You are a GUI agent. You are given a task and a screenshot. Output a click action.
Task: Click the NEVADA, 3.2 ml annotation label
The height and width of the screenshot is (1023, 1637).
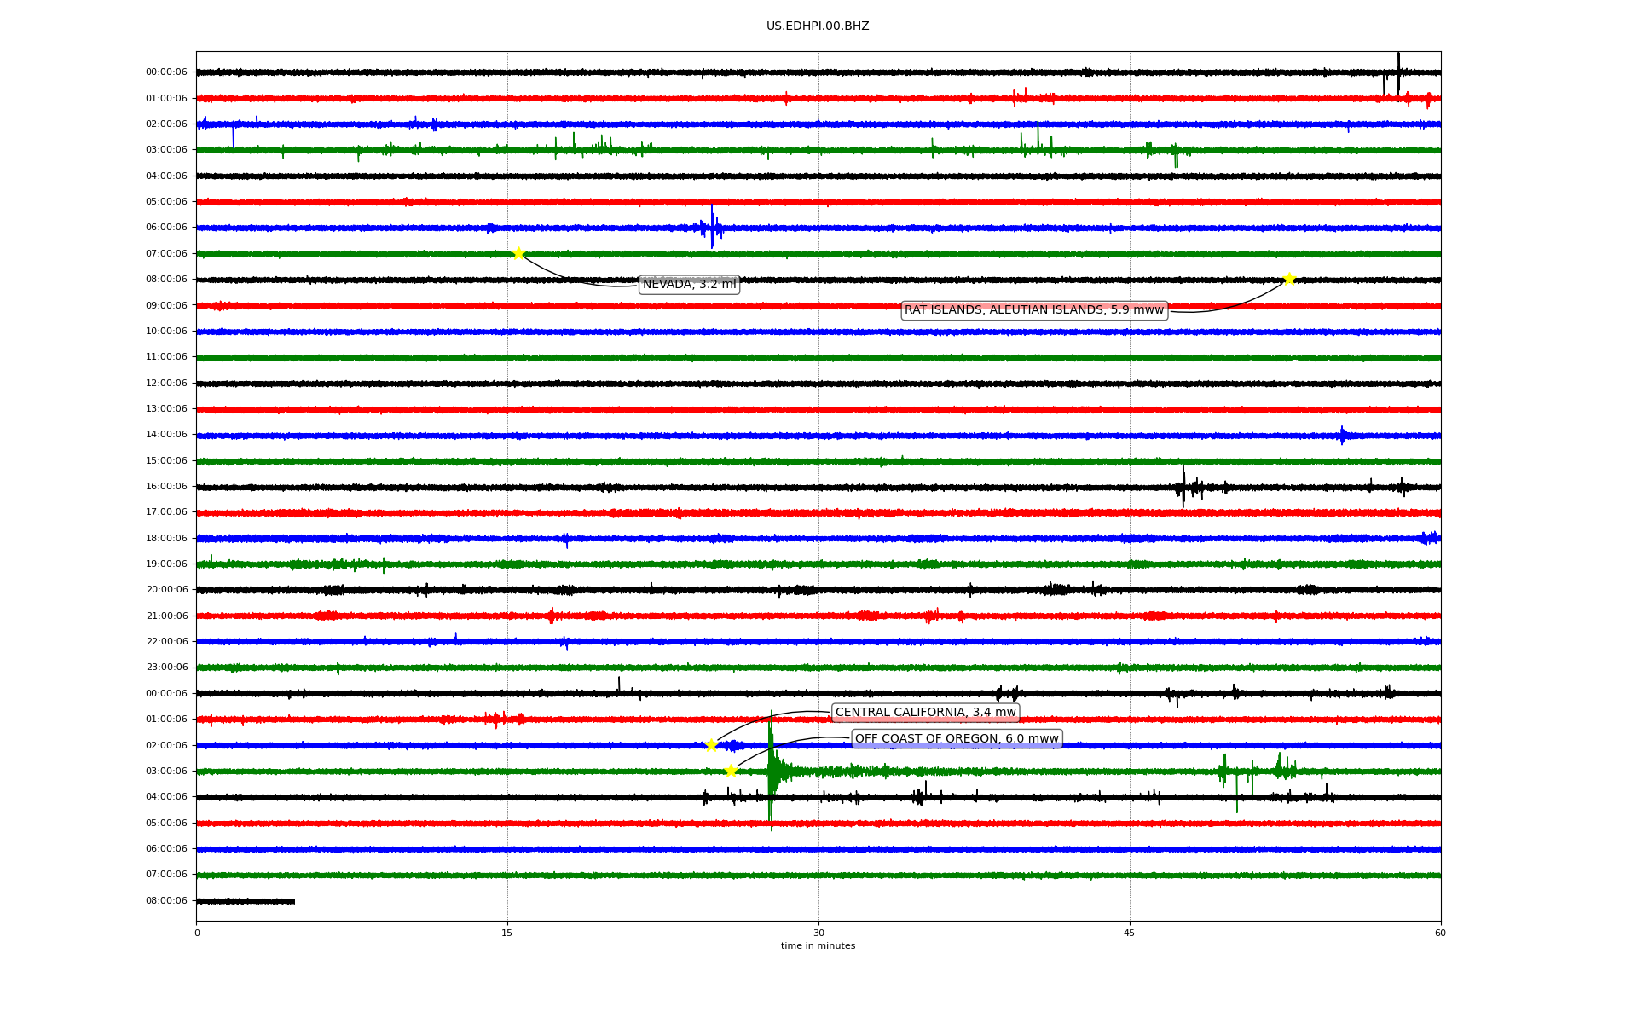pos(689,285)
